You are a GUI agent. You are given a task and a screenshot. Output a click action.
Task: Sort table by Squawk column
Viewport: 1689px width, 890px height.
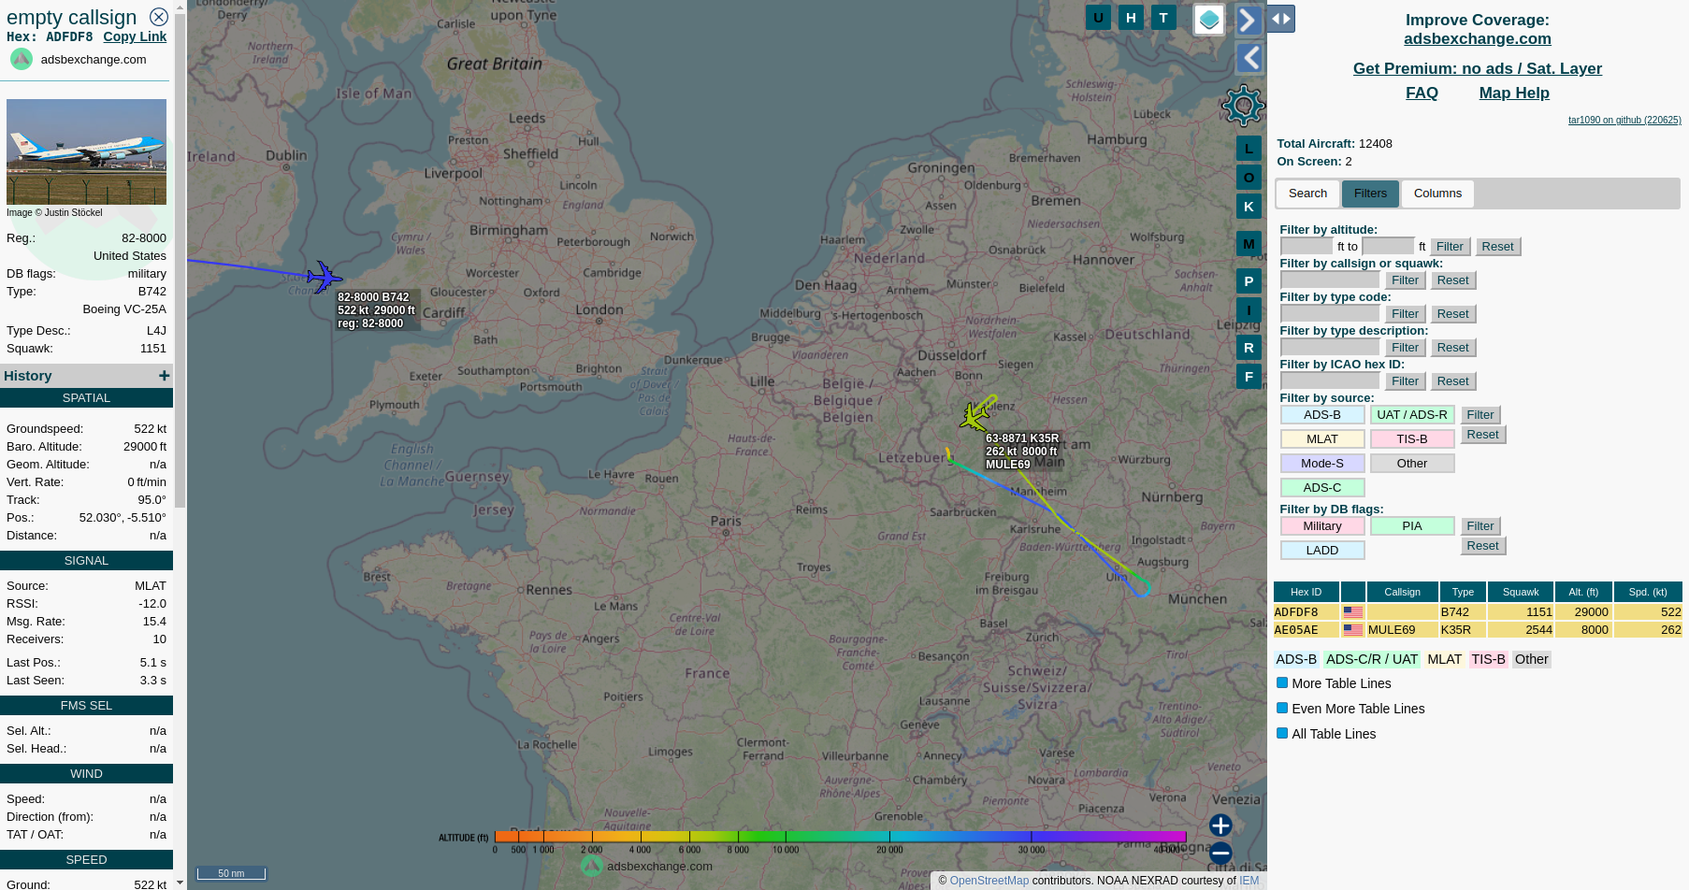pos(1521,592)
